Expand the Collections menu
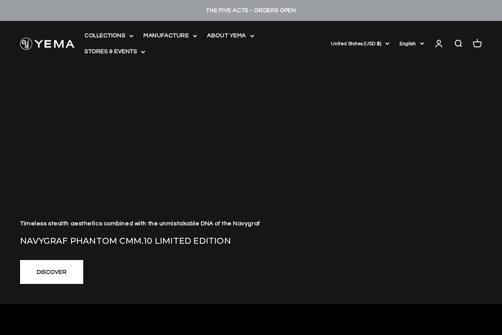The height and width of the screenshot is (335, 502). [x=109, y=36]
